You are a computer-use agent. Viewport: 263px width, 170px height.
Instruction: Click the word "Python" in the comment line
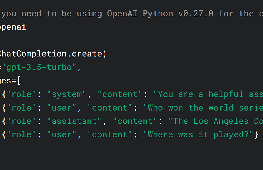(x=158, y=14)
